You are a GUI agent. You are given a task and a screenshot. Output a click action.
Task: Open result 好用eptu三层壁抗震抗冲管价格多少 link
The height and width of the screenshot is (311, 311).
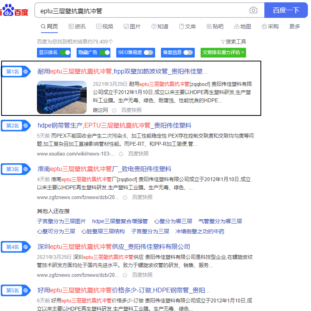pos(124,290)
